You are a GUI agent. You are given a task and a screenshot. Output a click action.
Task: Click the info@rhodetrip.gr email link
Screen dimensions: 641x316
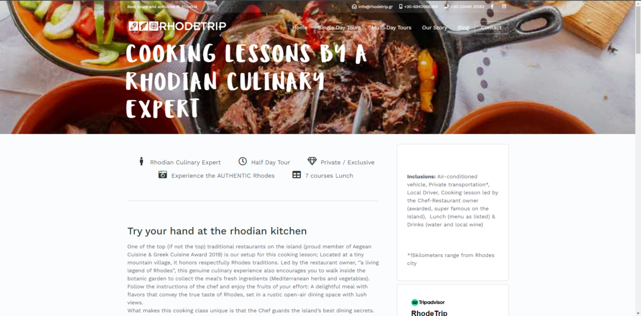tap(375, 7)
